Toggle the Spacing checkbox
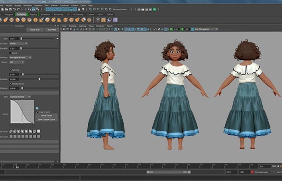The height and width of the screenshot is (181, 282). (x=10, y=70)
